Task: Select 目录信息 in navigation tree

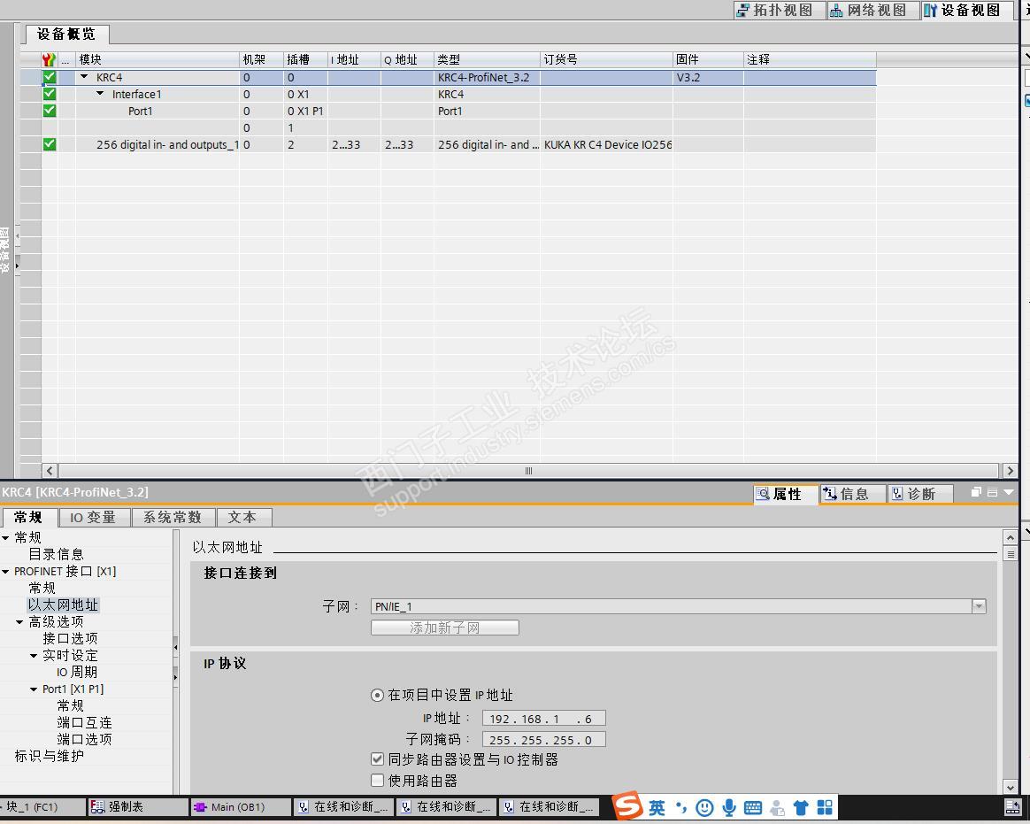Action: point(56,555)
